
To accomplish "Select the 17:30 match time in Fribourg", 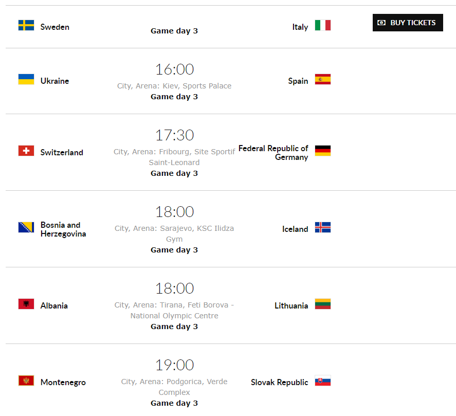I will (174, 135).
